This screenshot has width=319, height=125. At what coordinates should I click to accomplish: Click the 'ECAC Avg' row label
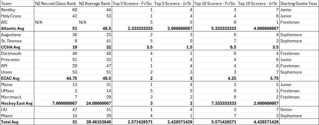[17, 78]
